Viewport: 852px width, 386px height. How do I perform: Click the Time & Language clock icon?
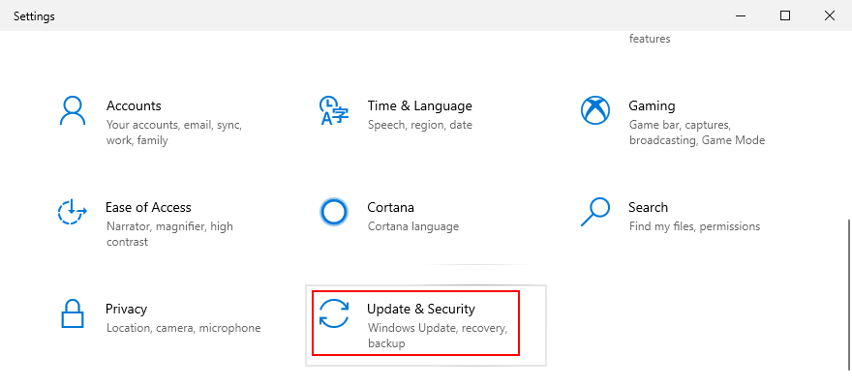(x=334, y=110)
